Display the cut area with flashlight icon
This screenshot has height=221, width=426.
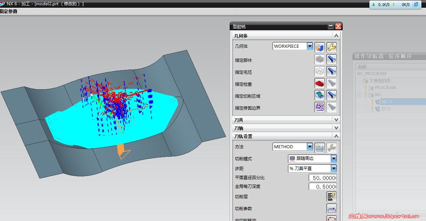(331, 95)
